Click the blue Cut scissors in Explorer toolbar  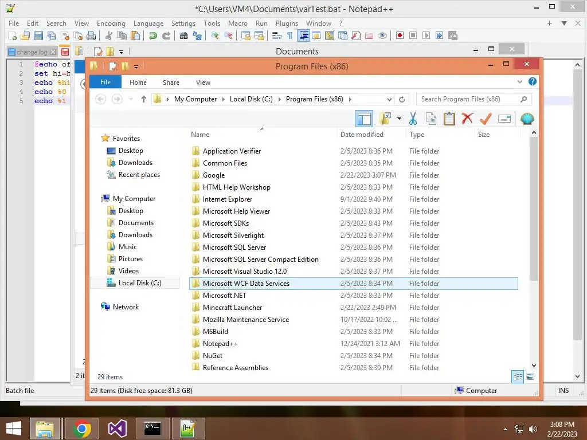(413, 119)
